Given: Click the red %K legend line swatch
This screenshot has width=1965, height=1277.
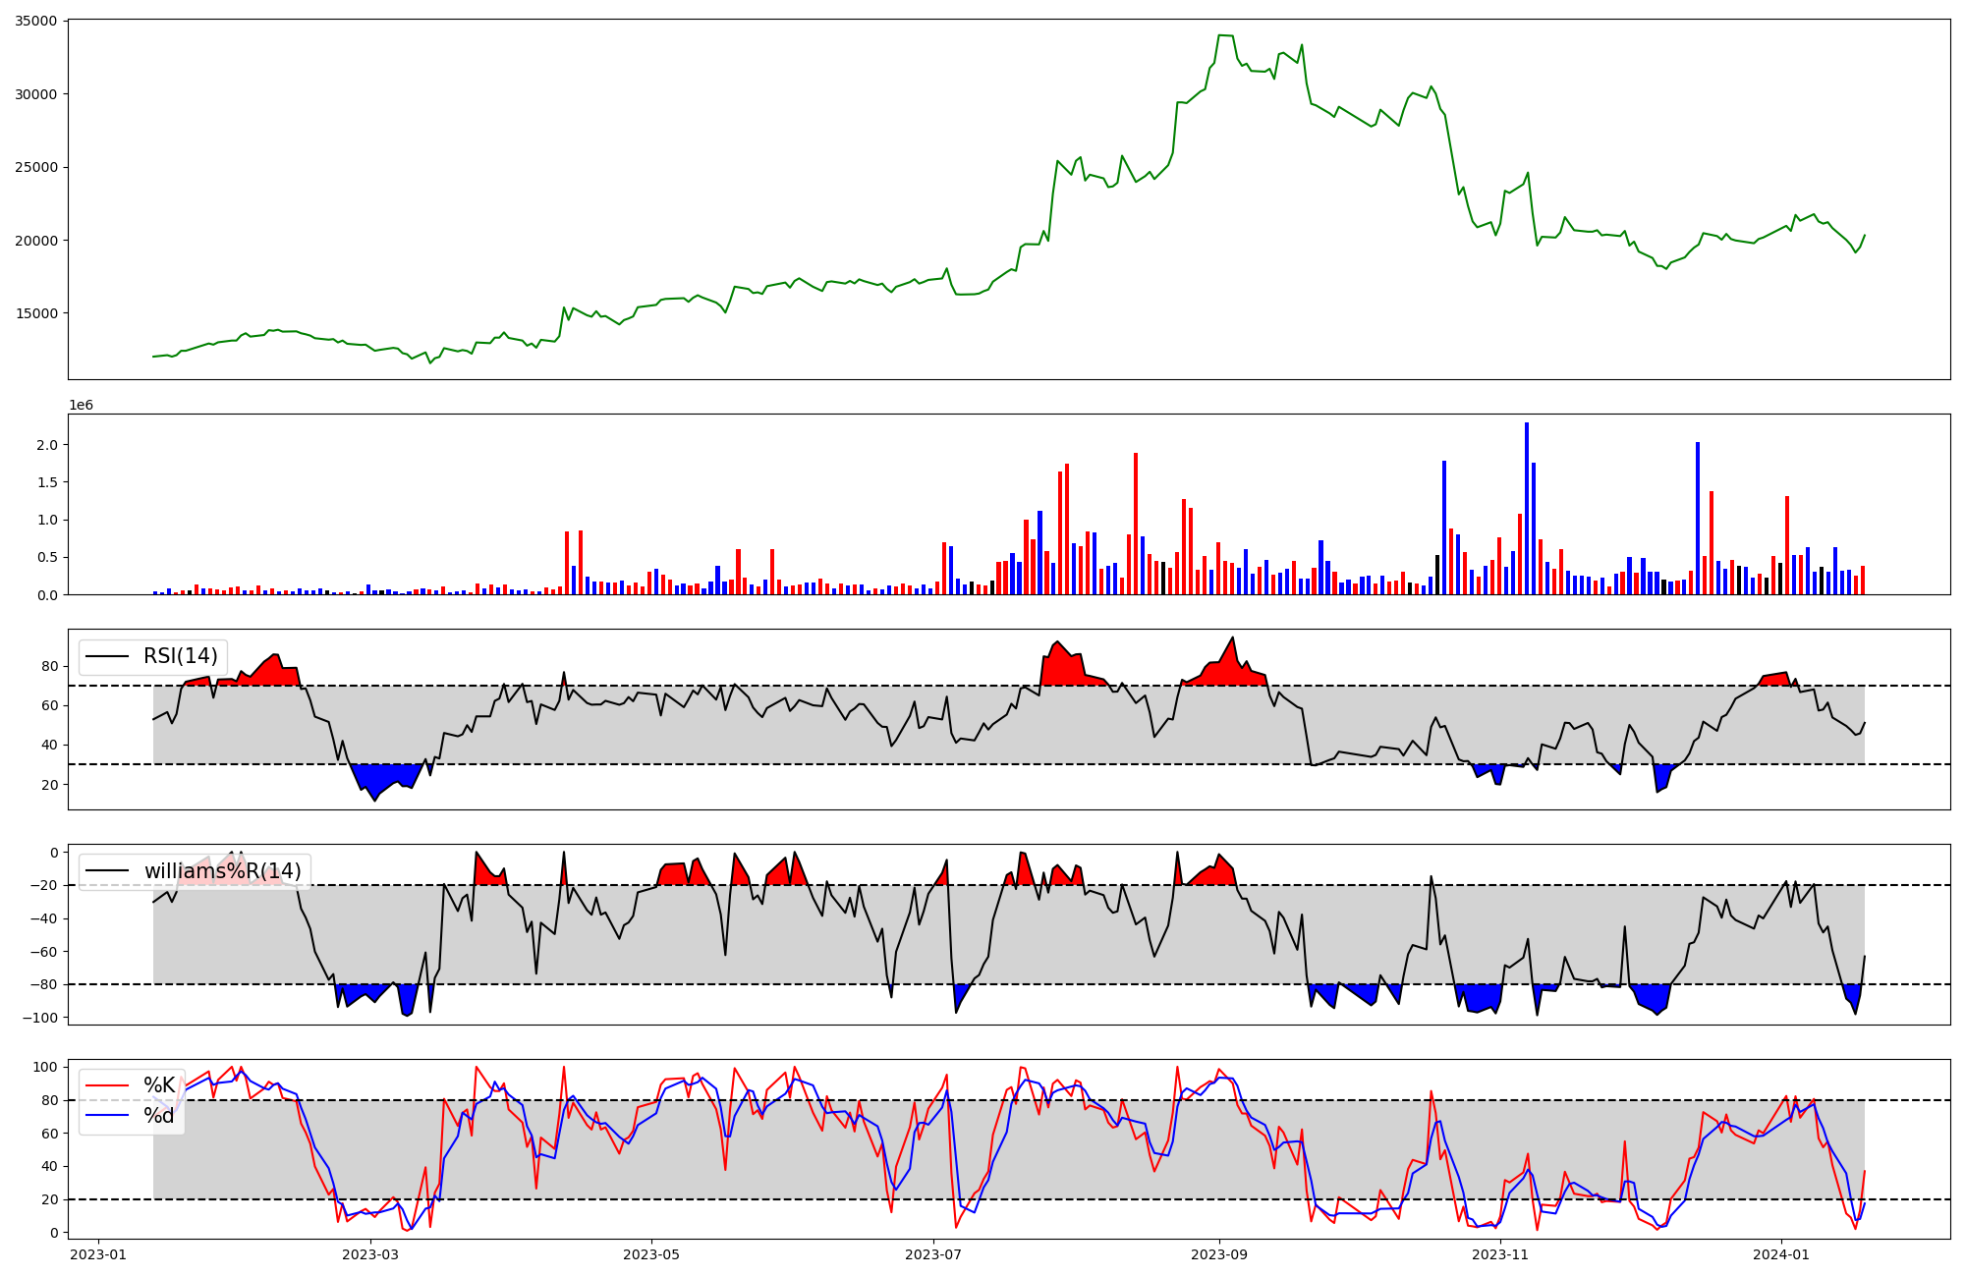Looking at the screenshot, I should pos(107,1085).
